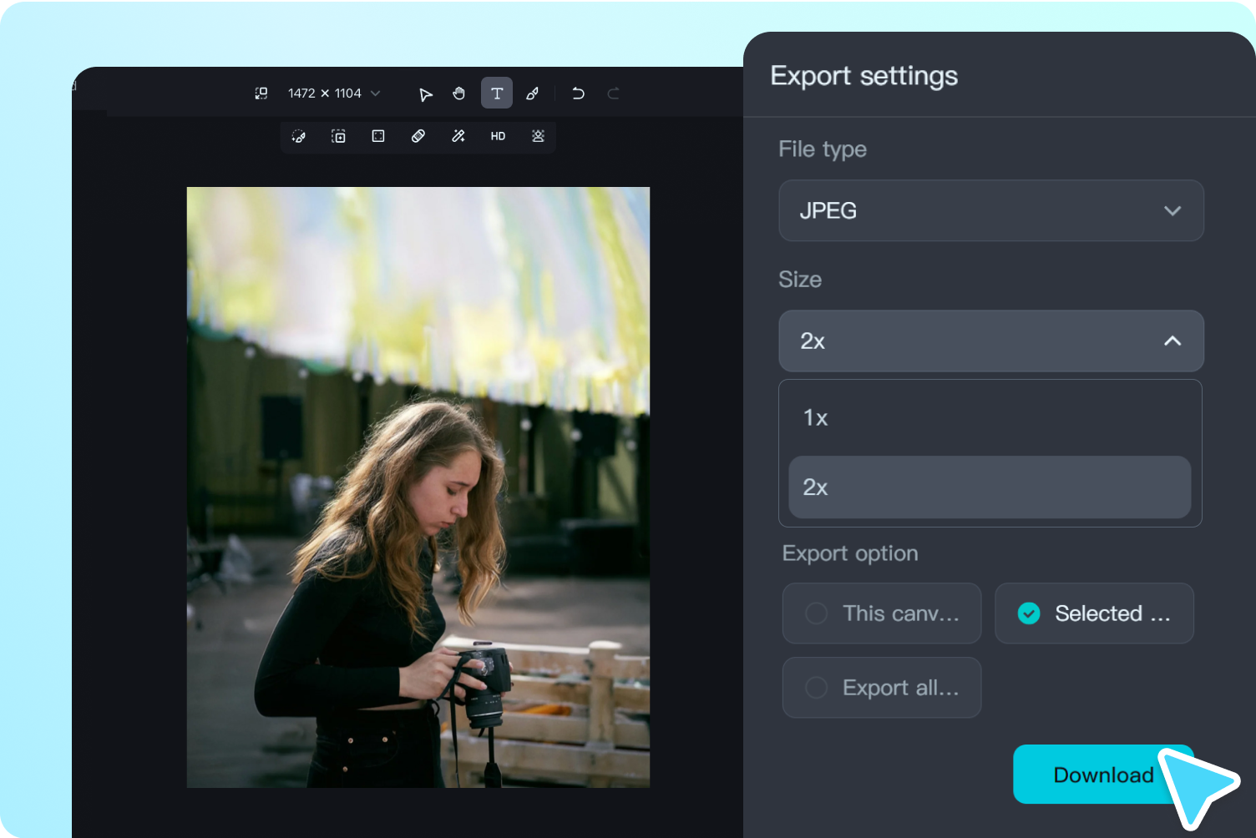This screenshot has height=838, width=1256.
Task: Choose the Export all radio option
Action: point(816,688)
